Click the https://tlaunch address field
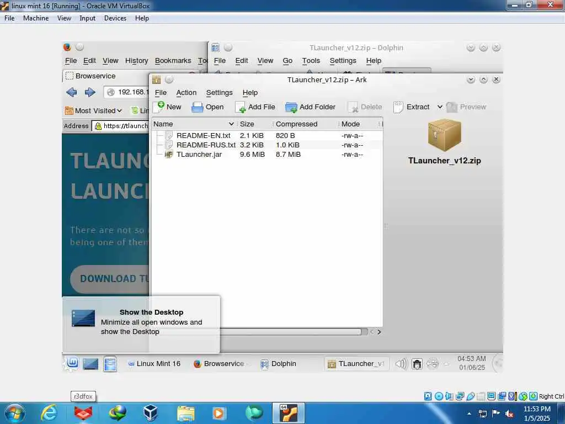 pyautogui.click(x=121, y=126)
